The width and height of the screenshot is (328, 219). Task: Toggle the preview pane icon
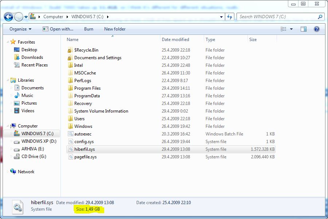coord(304,29)
